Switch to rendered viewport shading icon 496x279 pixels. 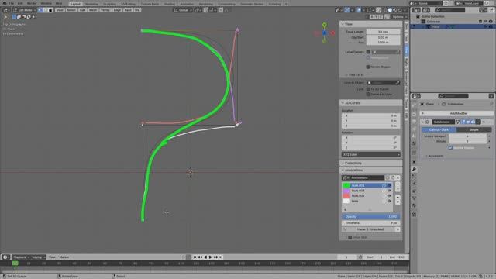(x=400, y=10)
